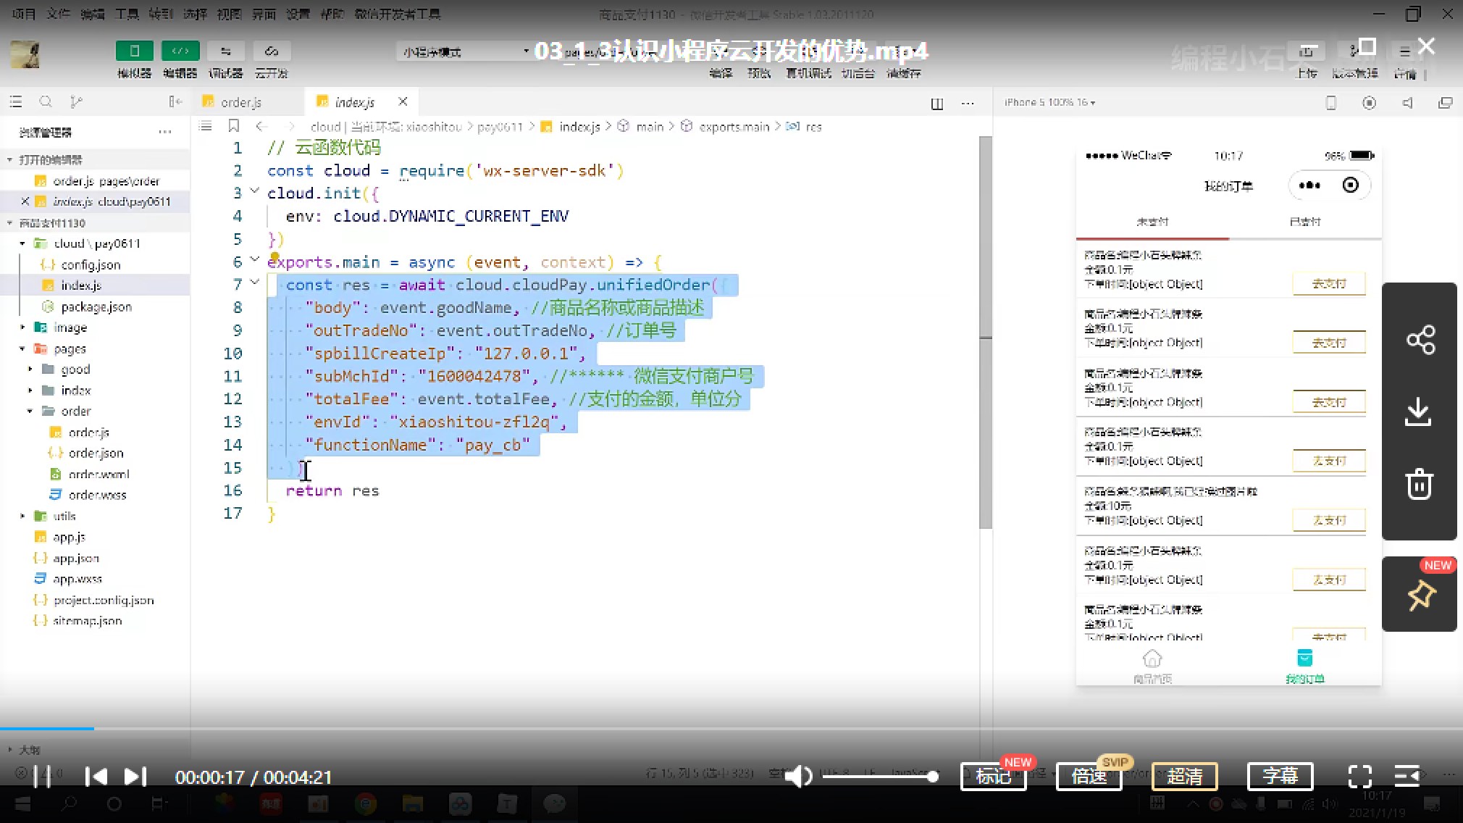1463x823 pixels.
Task: Click the share icon in right panel
Action: [x=1420, y=340]
